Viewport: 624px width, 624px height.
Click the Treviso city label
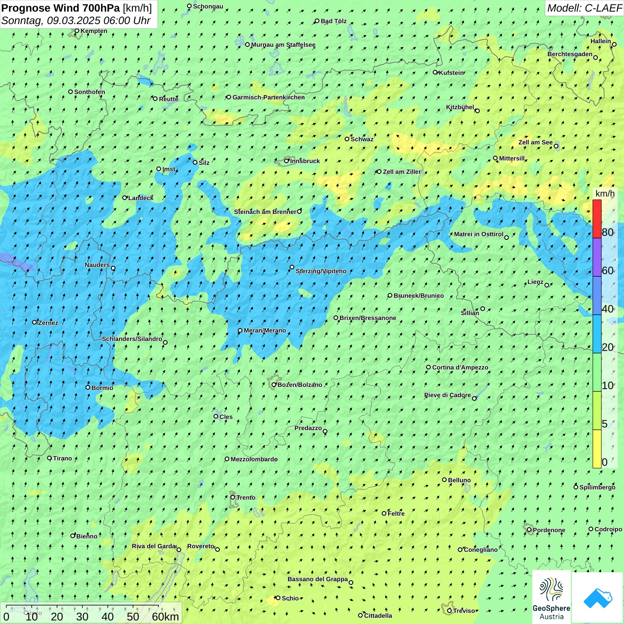464,611
